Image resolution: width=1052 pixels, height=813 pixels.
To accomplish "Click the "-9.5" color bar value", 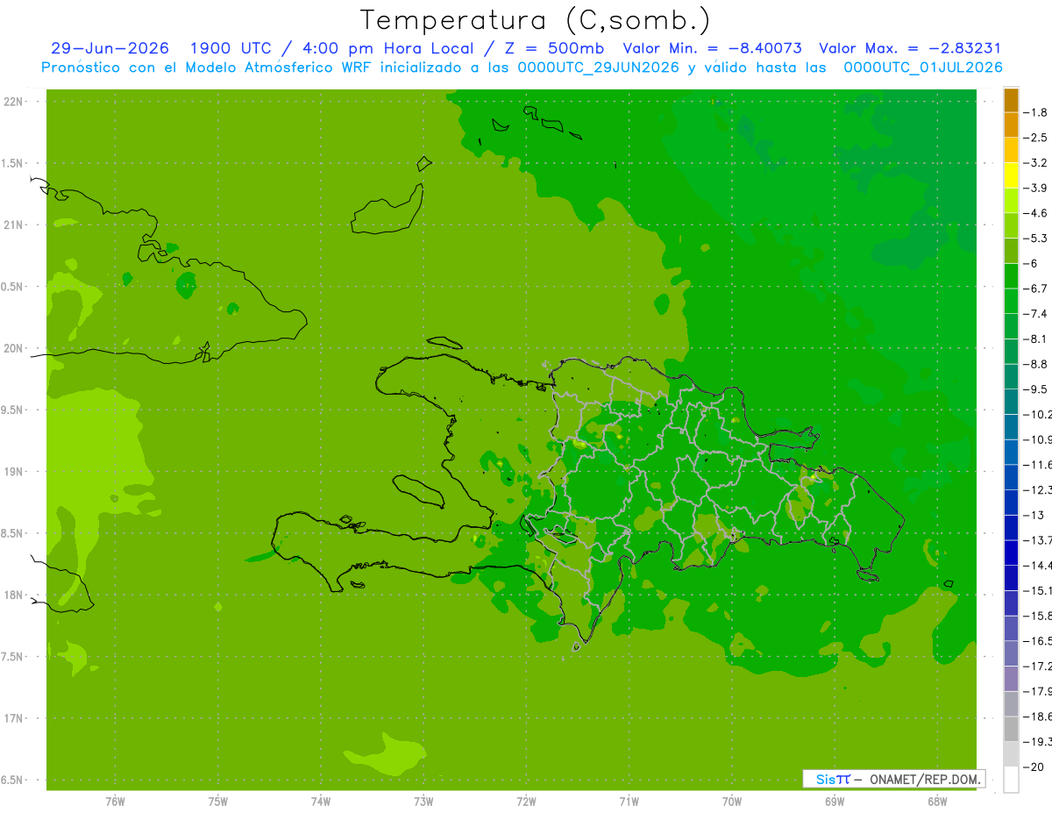I will pos(1036,389).
